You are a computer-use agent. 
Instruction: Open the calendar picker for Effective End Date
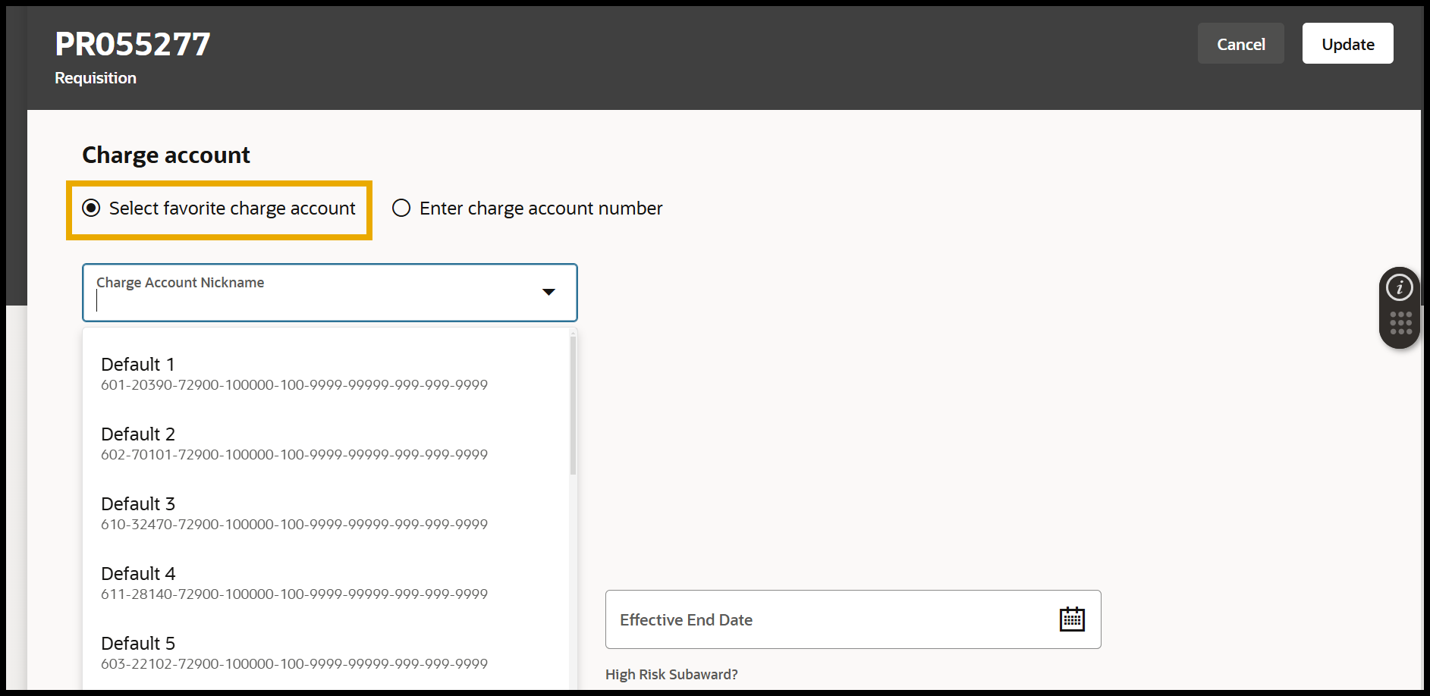1071,619
